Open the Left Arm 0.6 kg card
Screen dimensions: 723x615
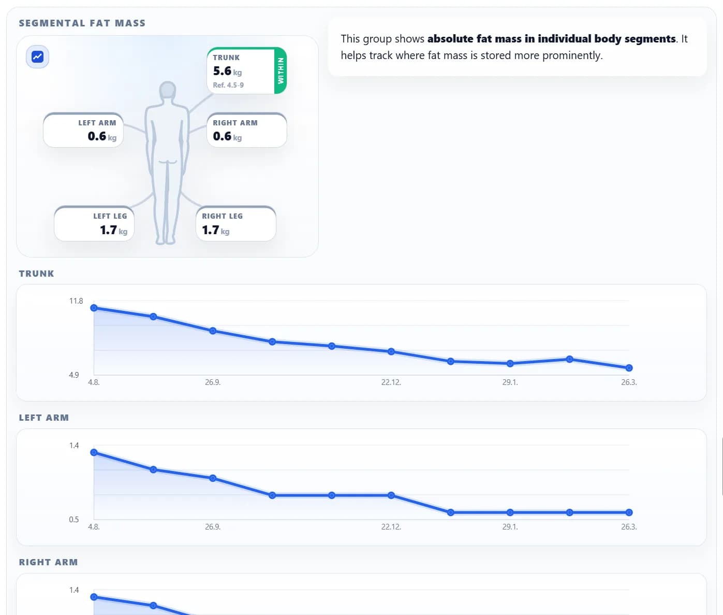pos(83,130)
